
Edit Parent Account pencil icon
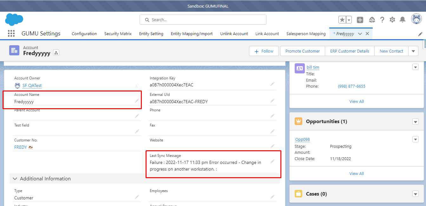click(137, 116)
